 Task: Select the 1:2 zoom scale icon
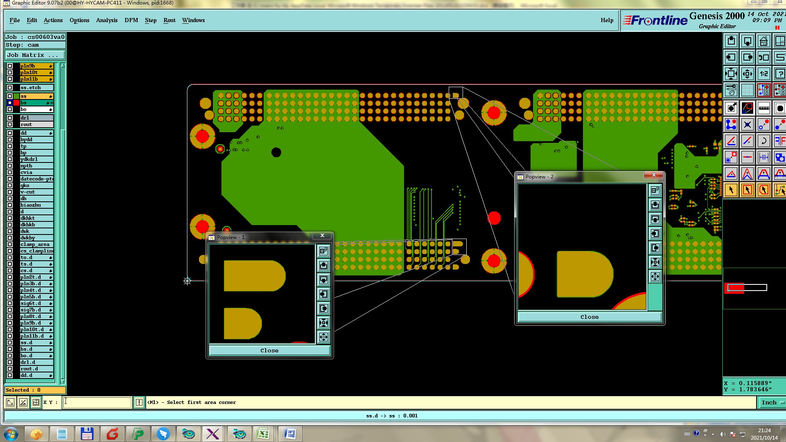click(x=763, y=74)
